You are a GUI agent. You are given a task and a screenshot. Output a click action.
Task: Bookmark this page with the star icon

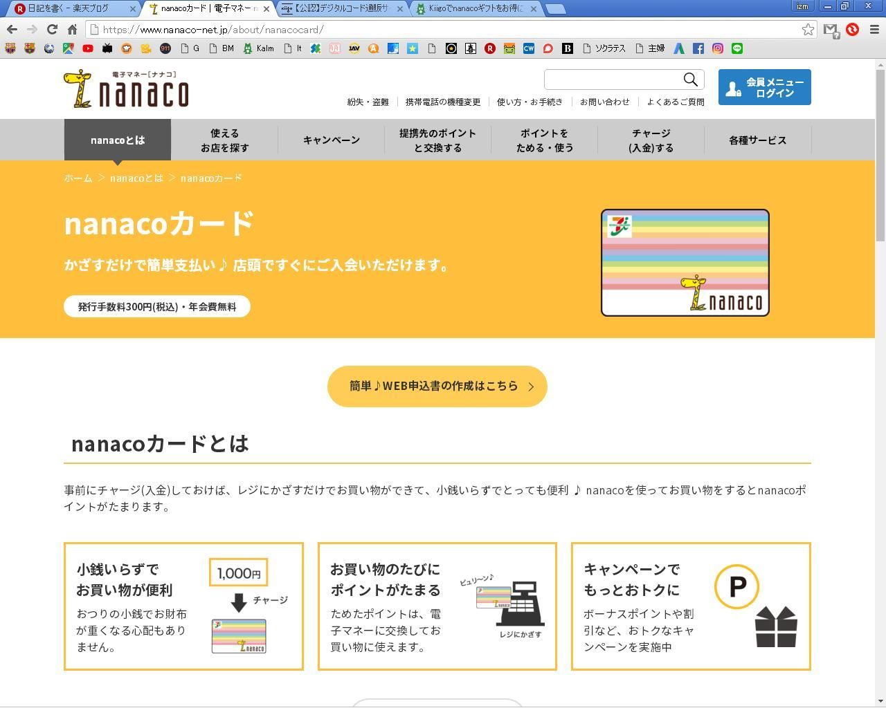[808, 30]
